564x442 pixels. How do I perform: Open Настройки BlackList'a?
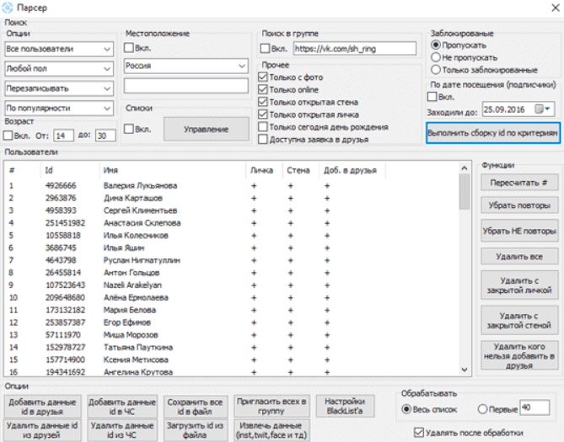[345, 406]
